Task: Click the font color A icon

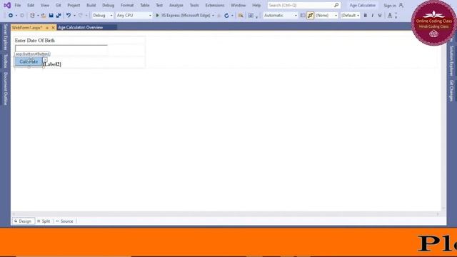Action: coord(390,16)
